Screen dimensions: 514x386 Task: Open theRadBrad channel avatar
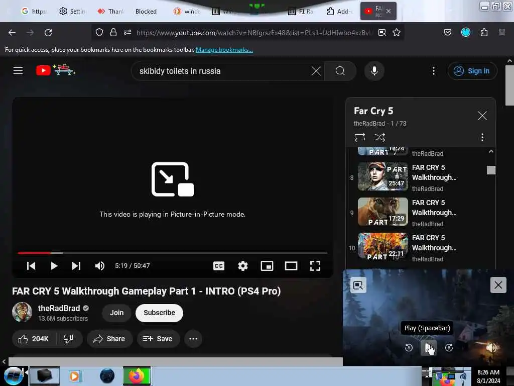point(22,312)
